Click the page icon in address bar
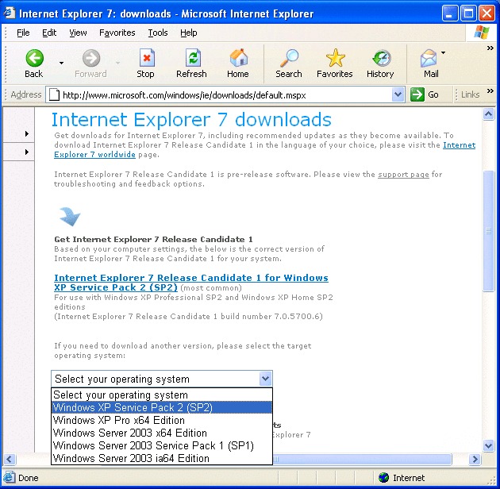The width and height of the screenshot is (500, 489). coord(54,94)
